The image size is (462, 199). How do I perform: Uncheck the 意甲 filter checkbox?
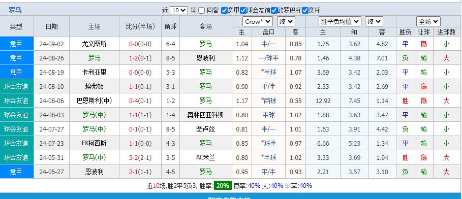[224, 11]
